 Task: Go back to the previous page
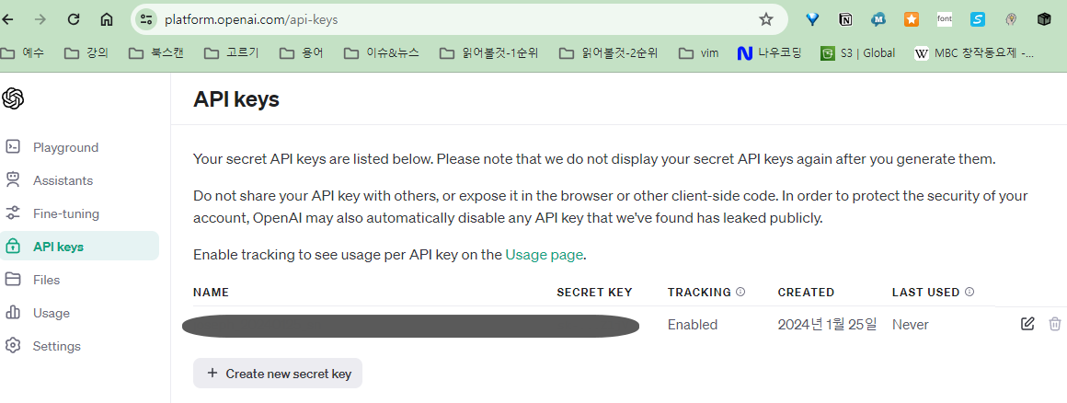8,19
